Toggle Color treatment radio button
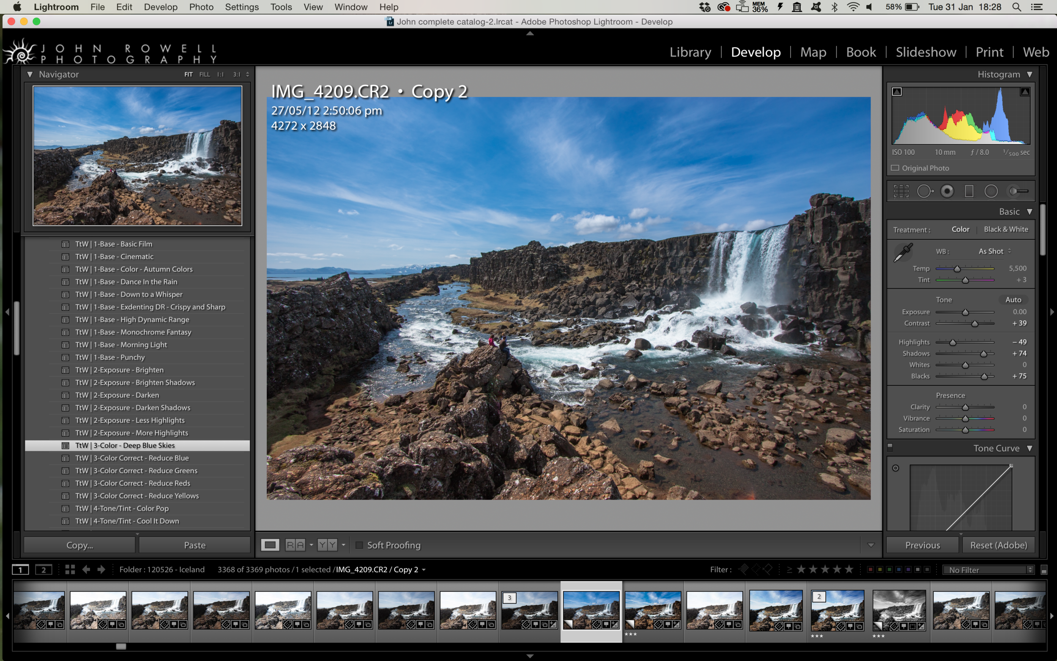This screenshot has width=1057, height=661. point(960,229)
